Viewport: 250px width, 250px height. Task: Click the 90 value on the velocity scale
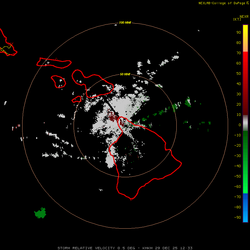pos(239,32)
